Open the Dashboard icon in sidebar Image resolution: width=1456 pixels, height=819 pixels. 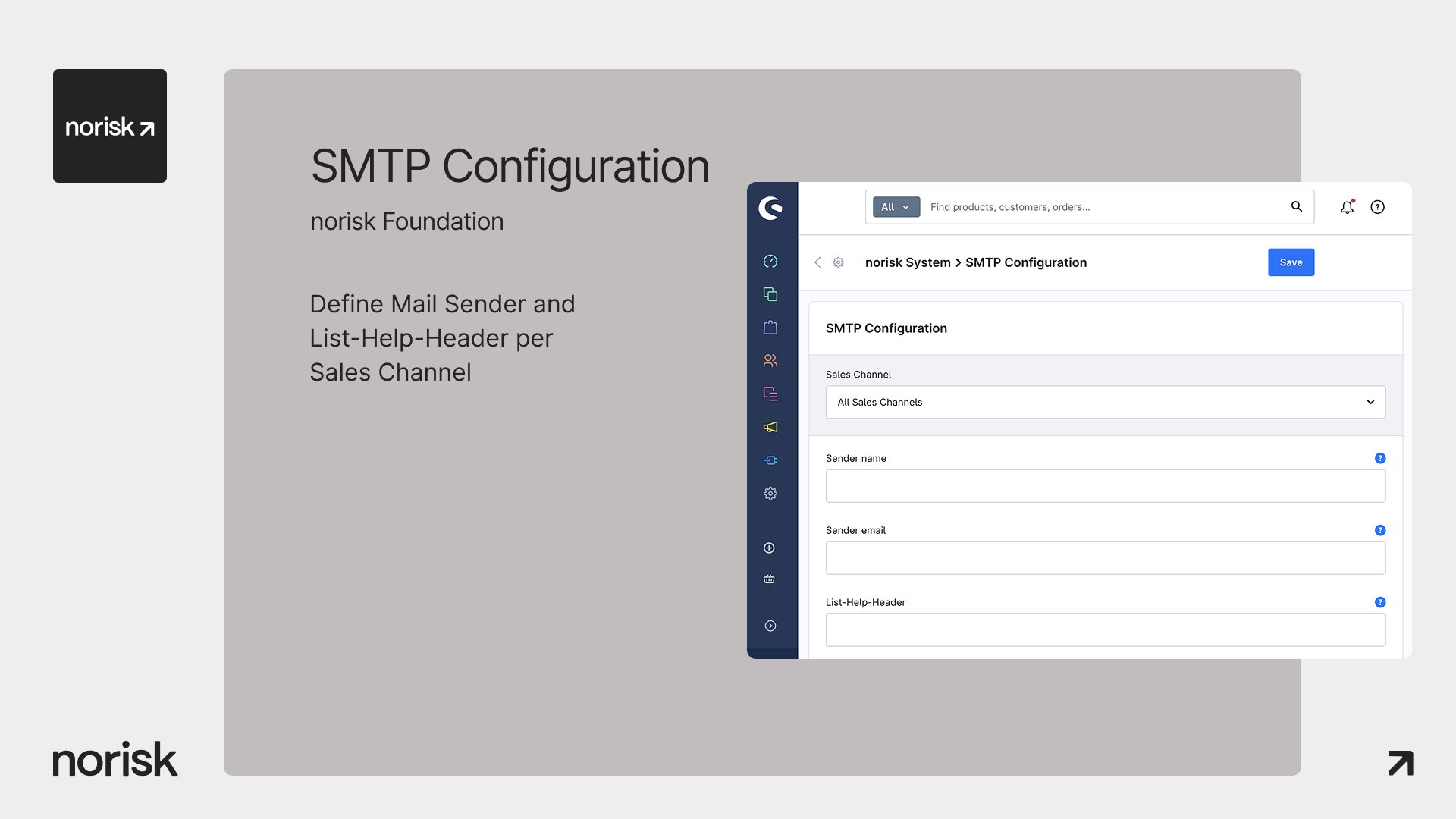pyautogui.click(x=770, y=262)
